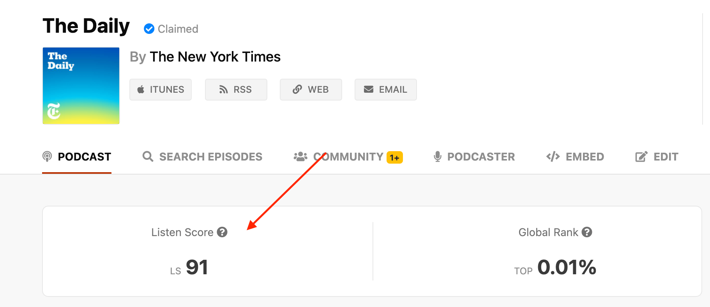Switch to SEARCH EPISODES tab

click(202, 157)
